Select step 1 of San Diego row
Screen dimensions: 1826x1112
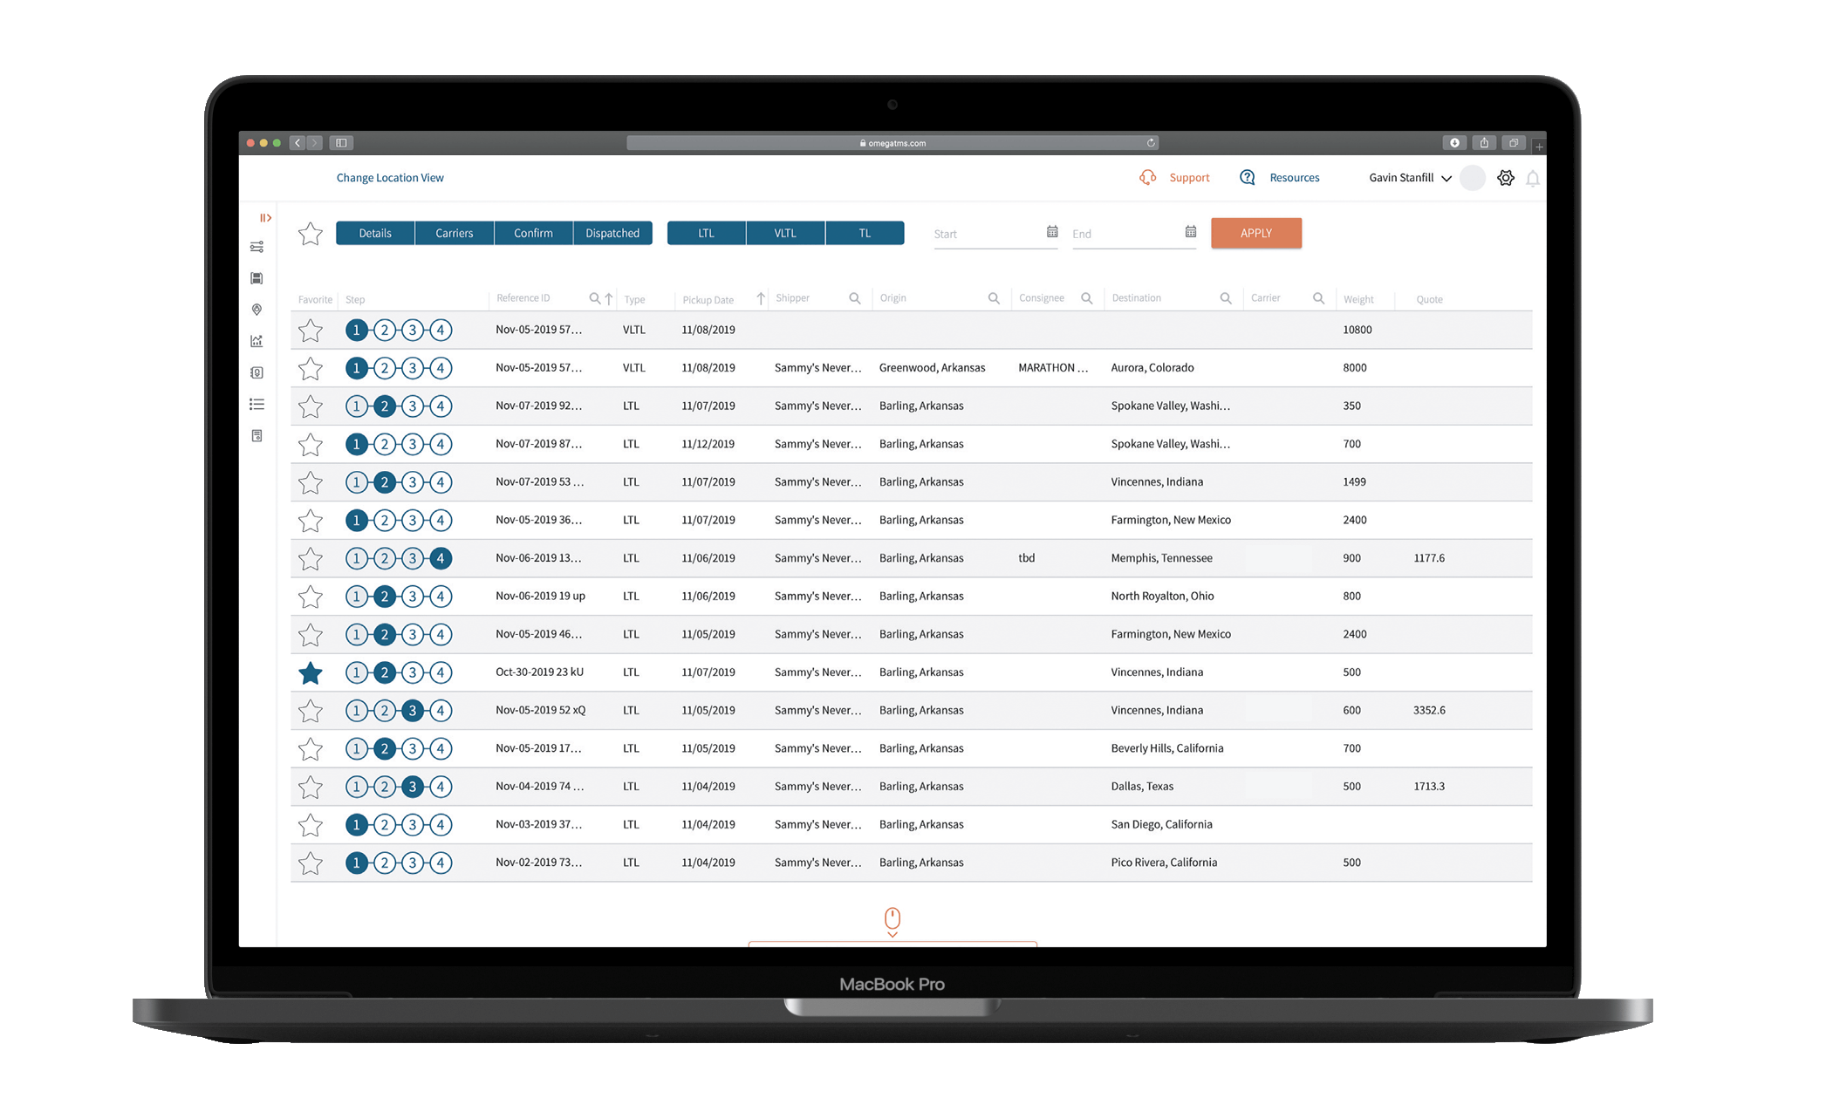click(x=356, y=824)
